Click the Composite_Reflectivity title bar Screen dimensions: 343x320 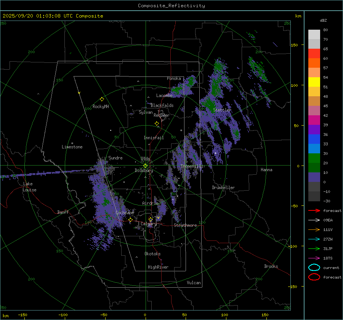(171, 6)
